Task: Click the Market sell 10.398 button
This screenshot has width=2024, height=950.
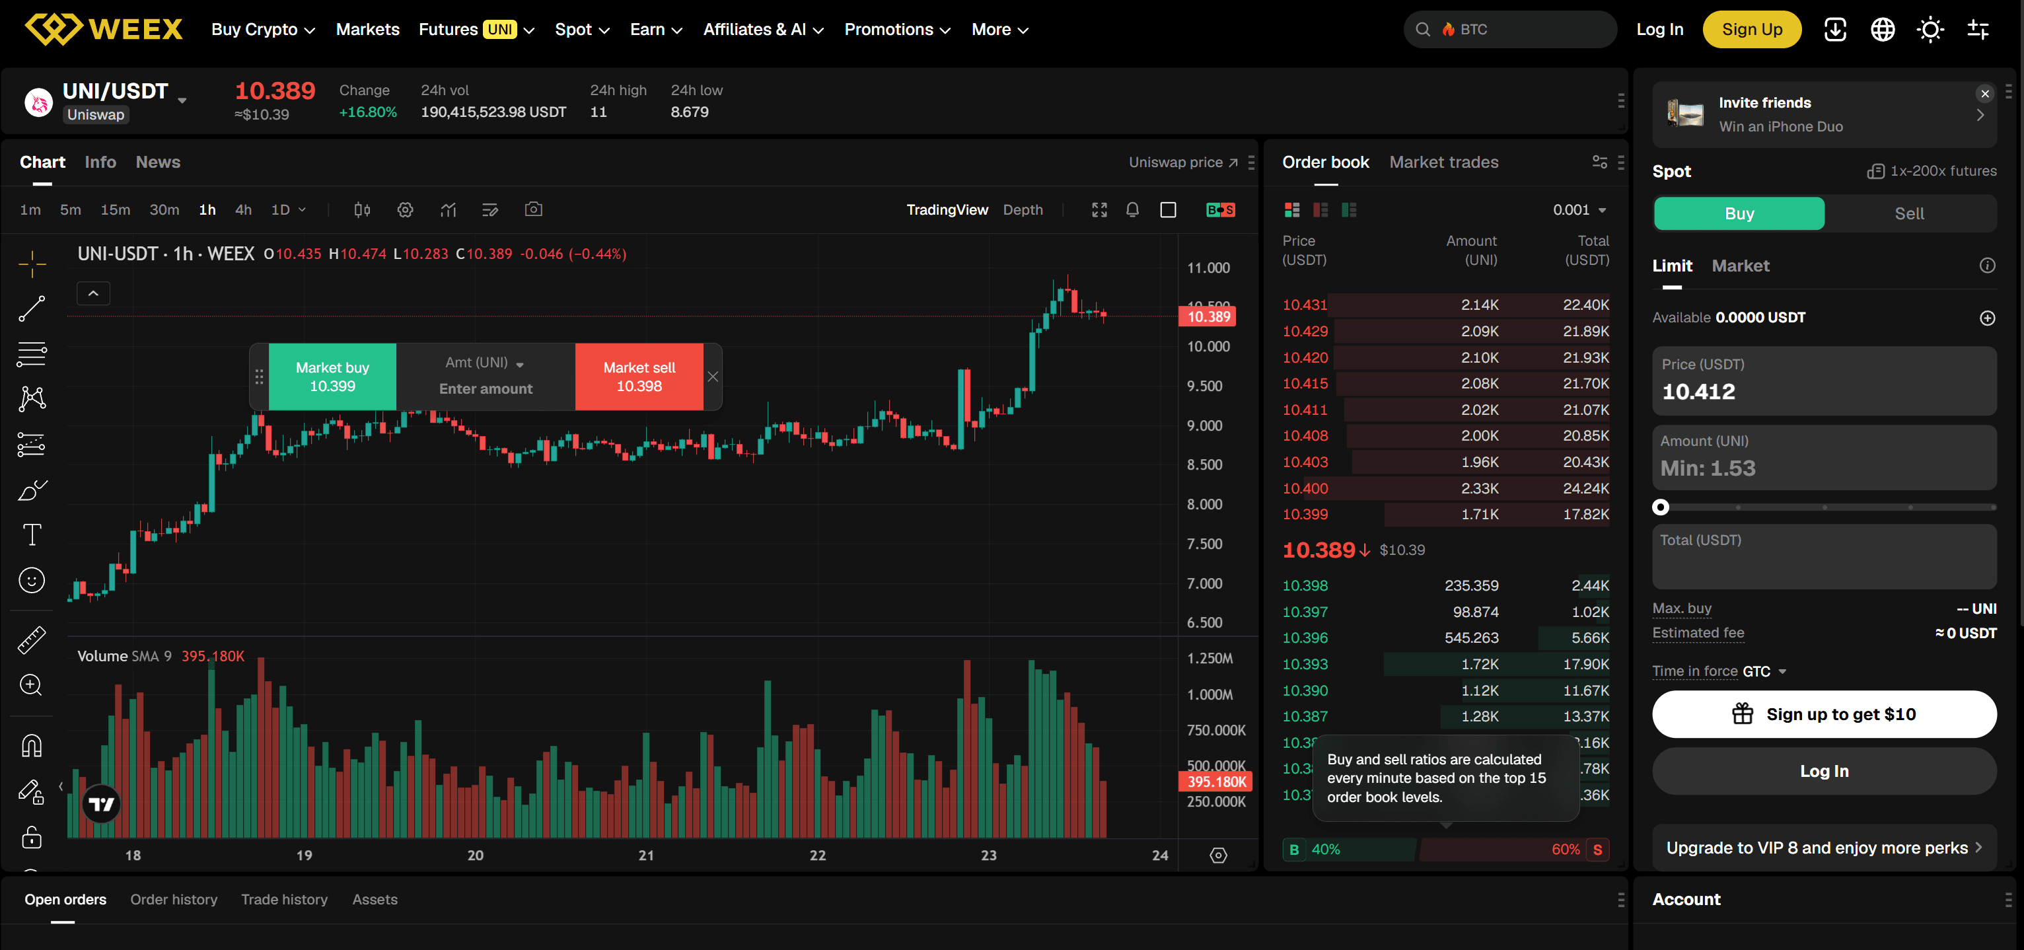Action: click(639, 377)
